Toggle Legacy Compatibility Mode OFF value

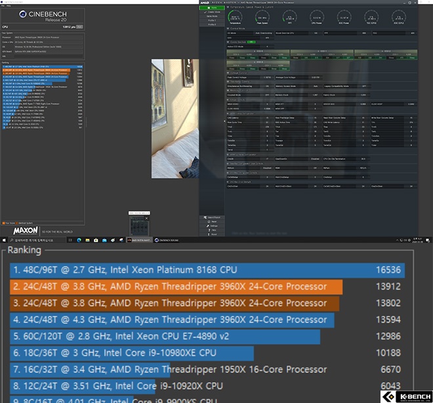point(364,86)
